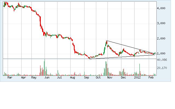
Task: Click the Dec month label
Action: [x=123, y=78]
